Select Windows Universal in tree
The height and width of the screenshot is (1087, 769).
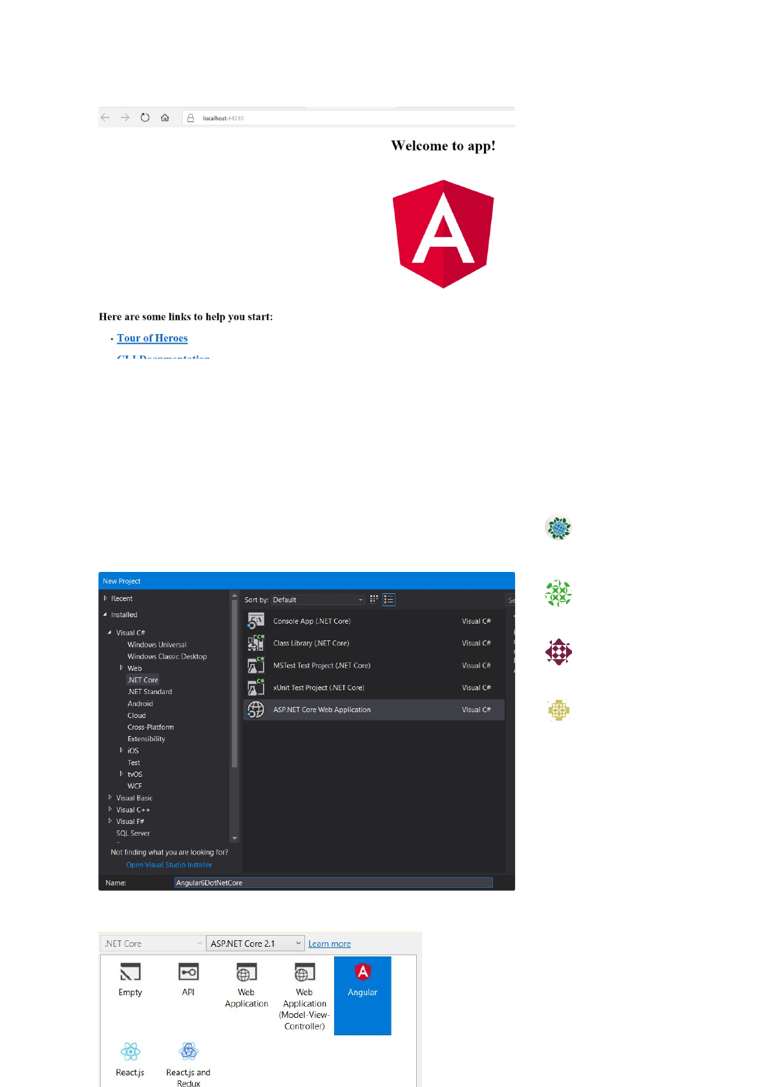[x=157, y=644]
